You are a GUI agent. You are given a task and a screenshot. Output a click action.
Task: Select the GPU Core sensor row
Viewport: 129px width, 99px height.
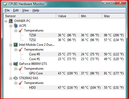[x=77, y=73]
